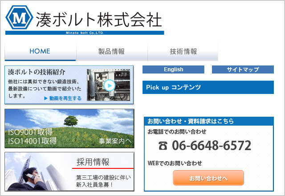Open the 技術情報 tab
The height and width of the screenshot is (196, 285).
183,51
